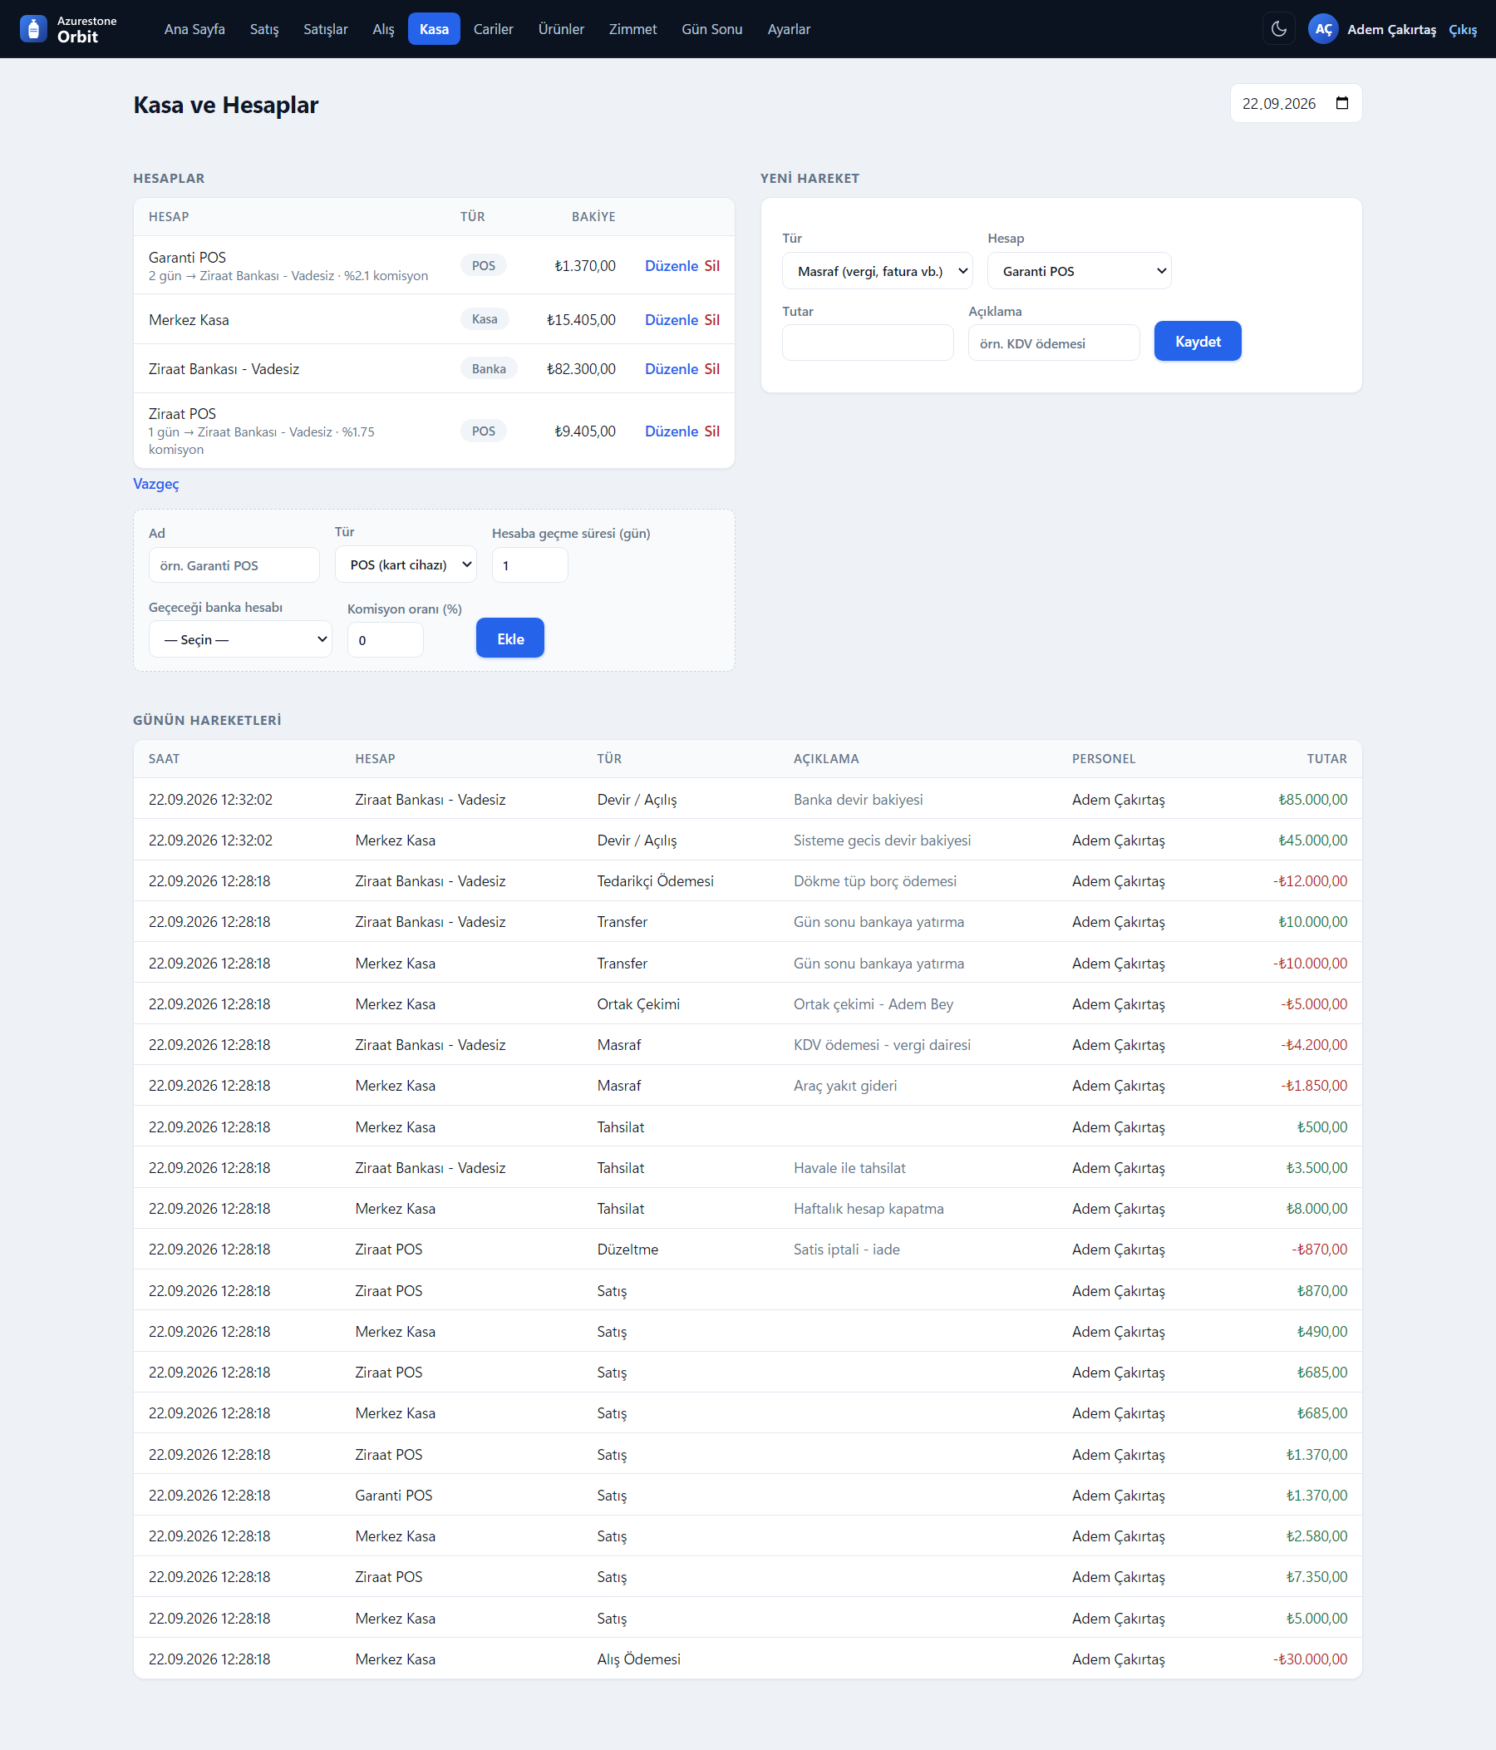Click the Kaydet button
This screenshot has height=1750, width=1496.
click(1197, 341)
